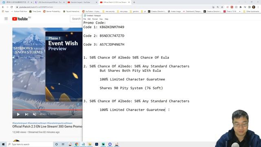This screenshot has height=147, width=261.
Task: Click the browser forward arrow
Action: point(7,7)
